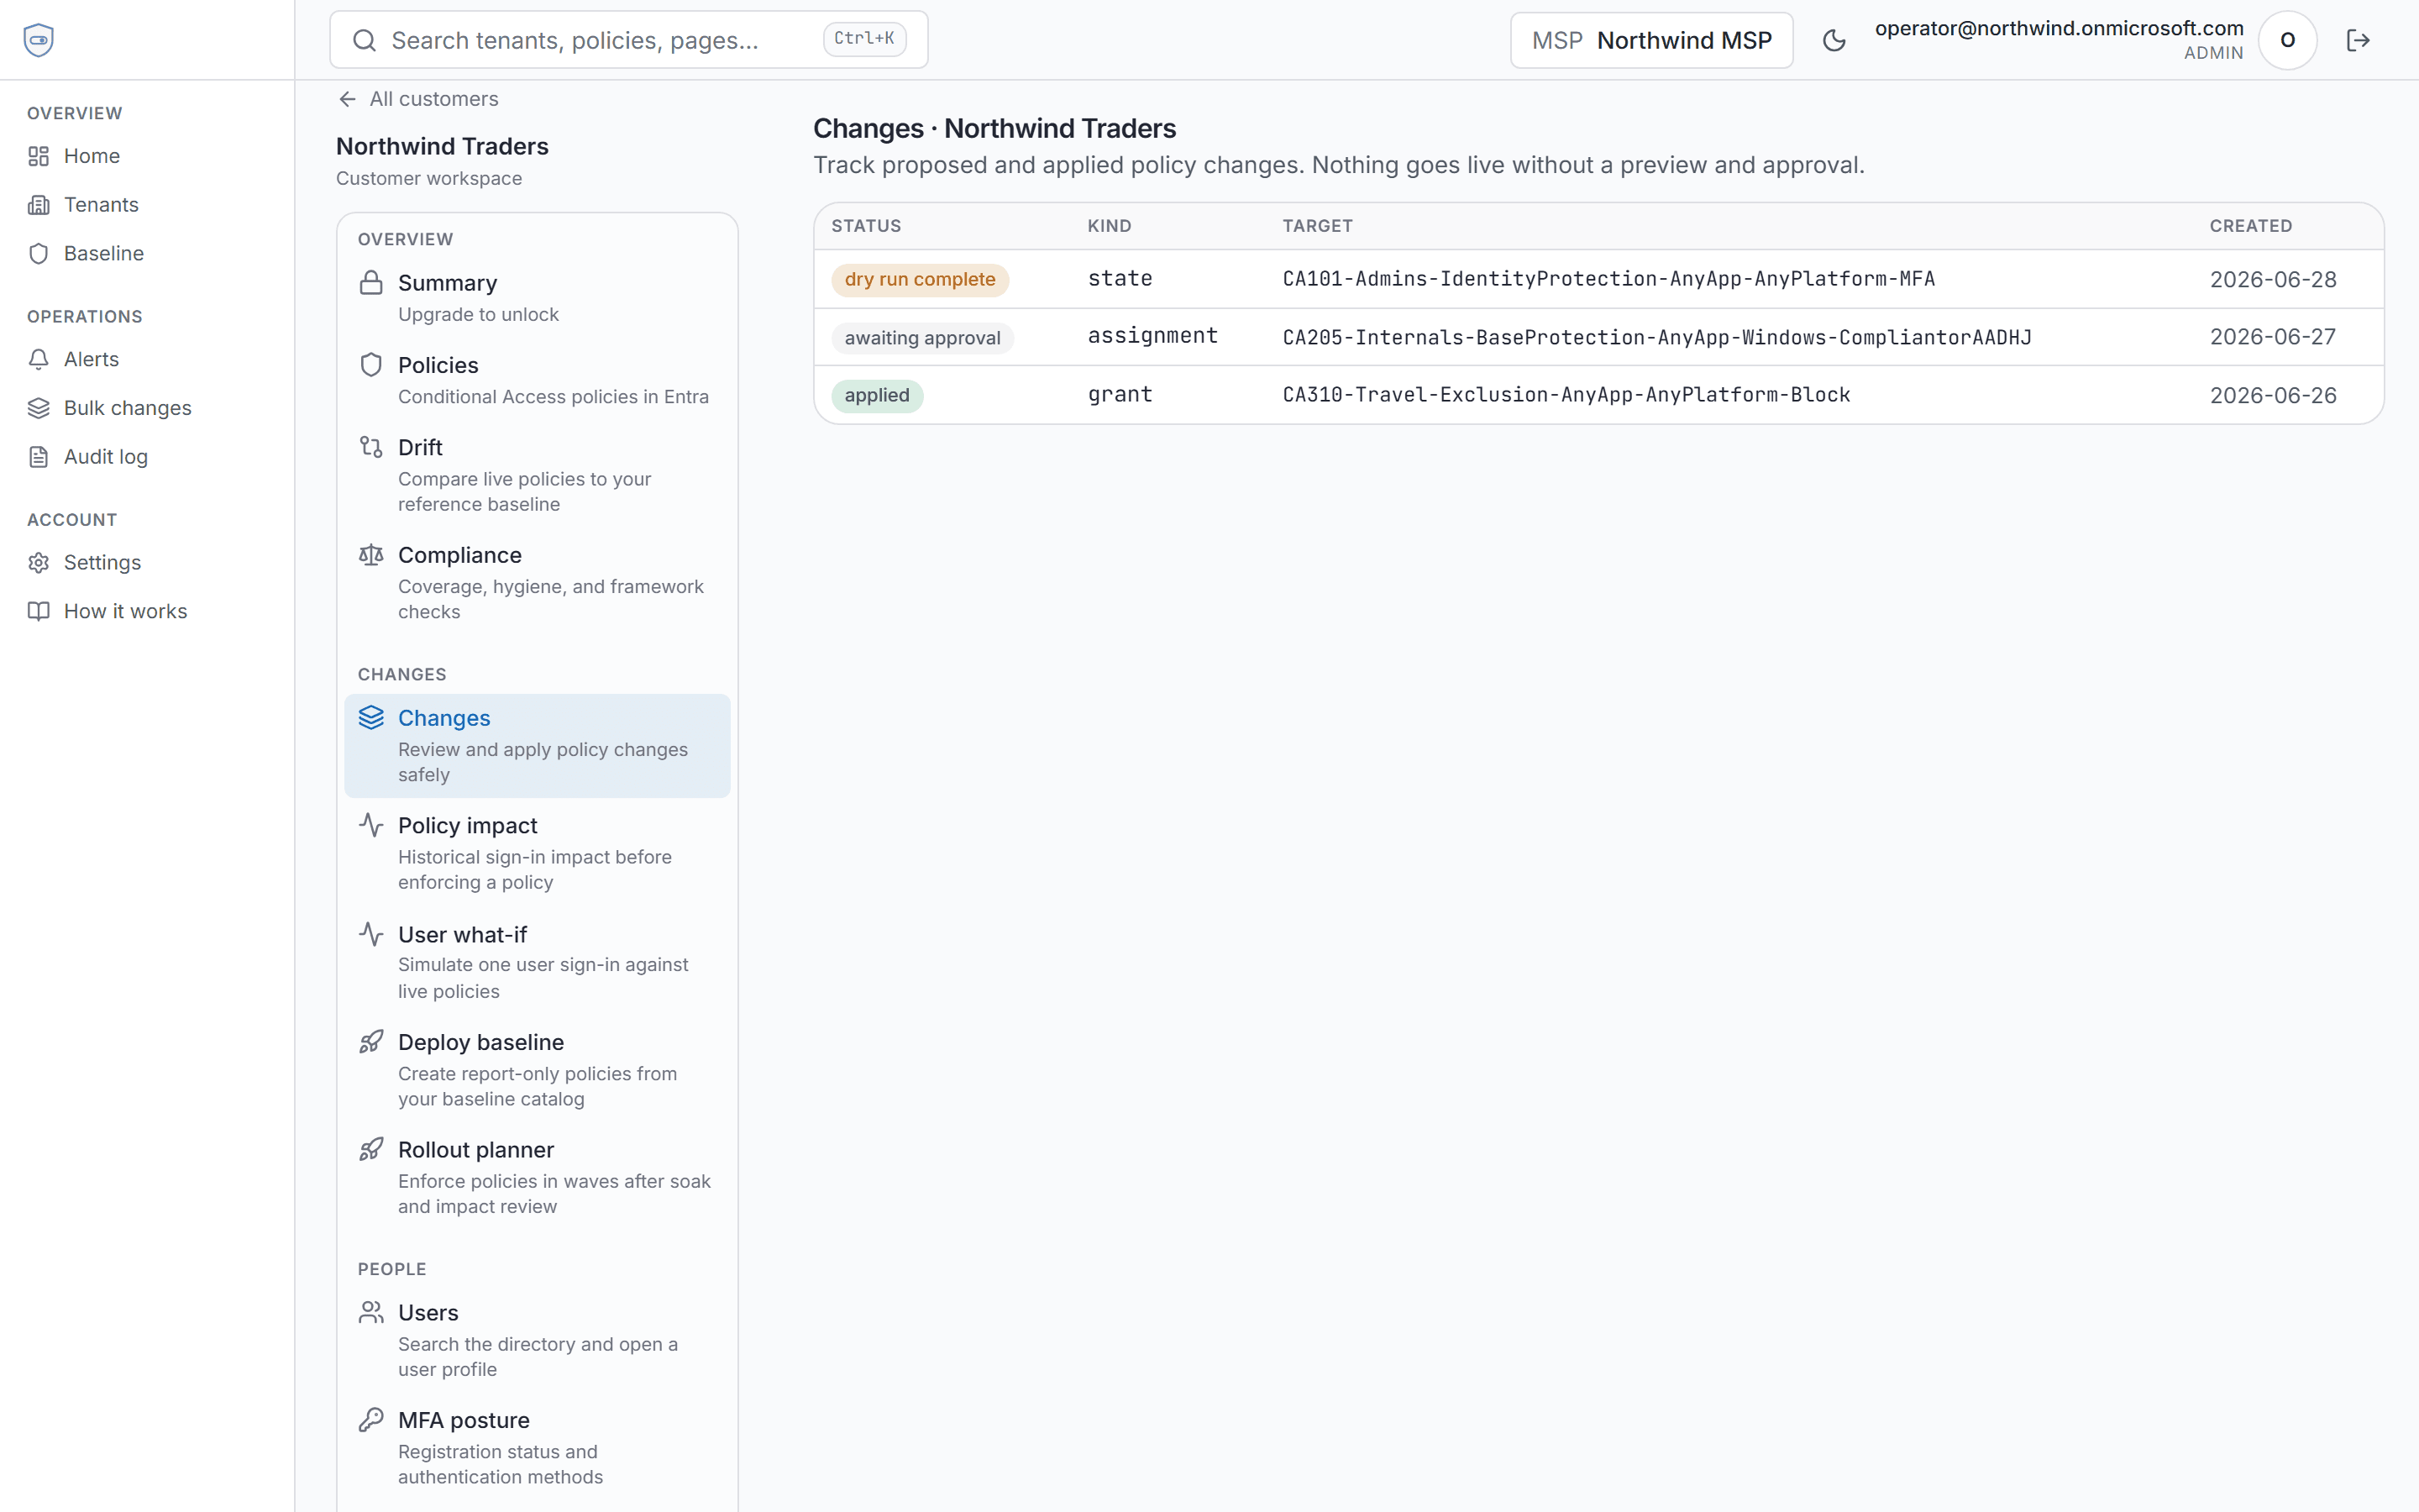Open Compliance checks section
Image resolution: width=2419 pixels, height=1512 pixels.
pyautogui.click(x=537, y=583)
